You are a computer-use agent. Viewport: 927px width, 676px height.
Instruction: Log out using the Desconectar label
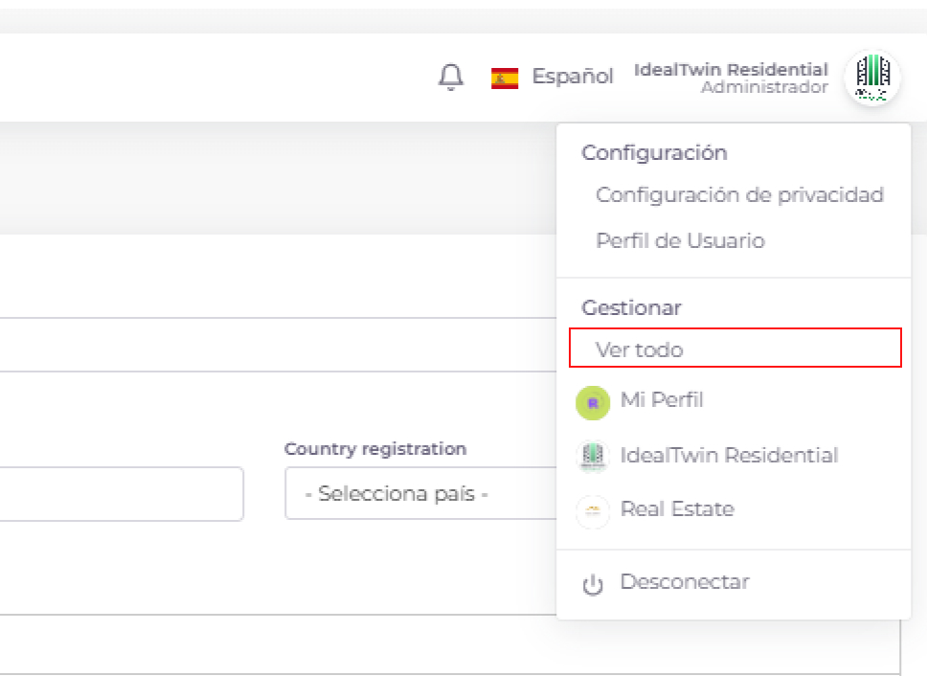(684, 582)
